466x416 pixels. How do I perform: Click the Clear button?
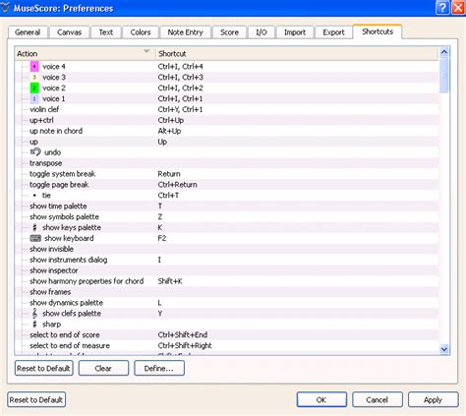pyautogui.click(x=103, y=369)
